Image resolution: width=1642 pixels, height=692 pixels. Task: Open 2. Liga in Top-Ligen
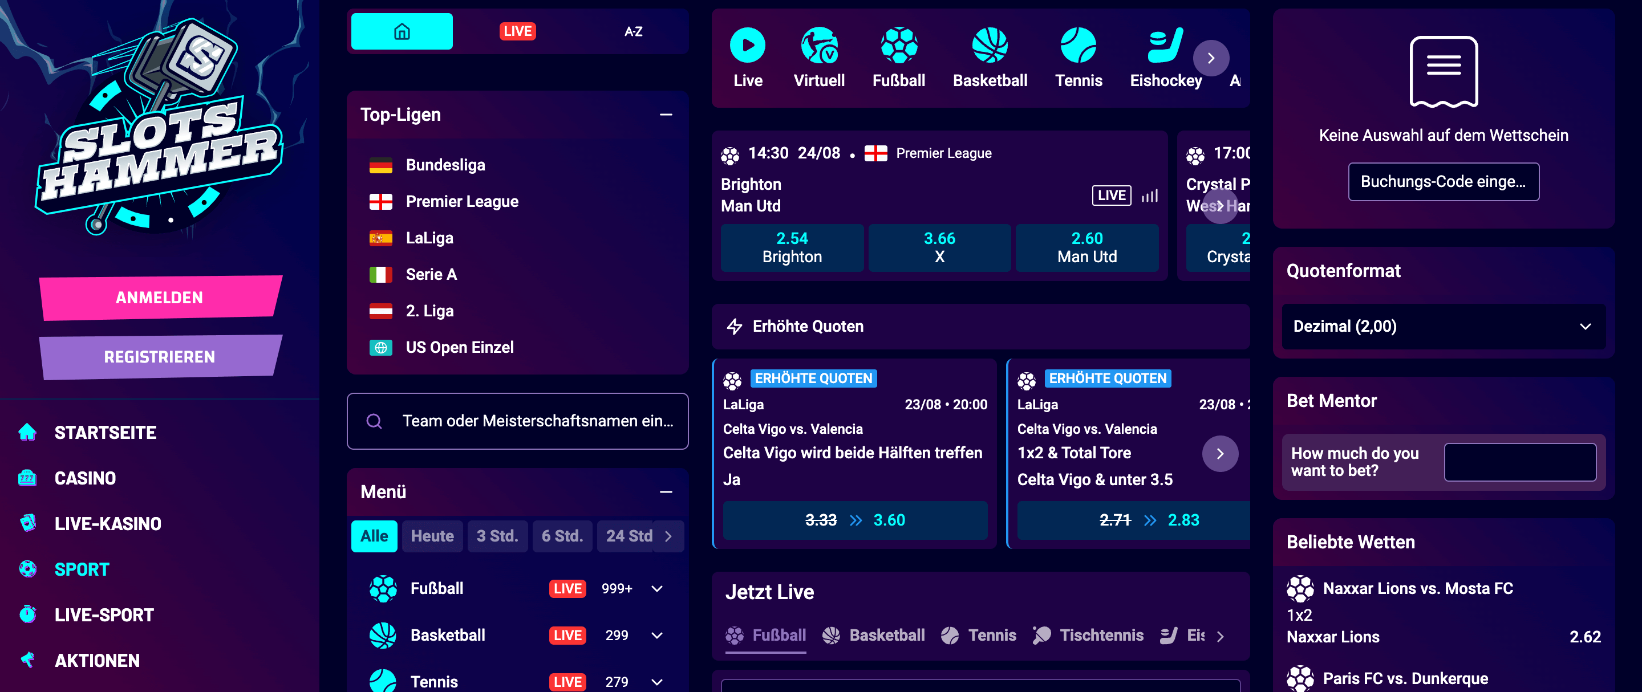(429, 311)
